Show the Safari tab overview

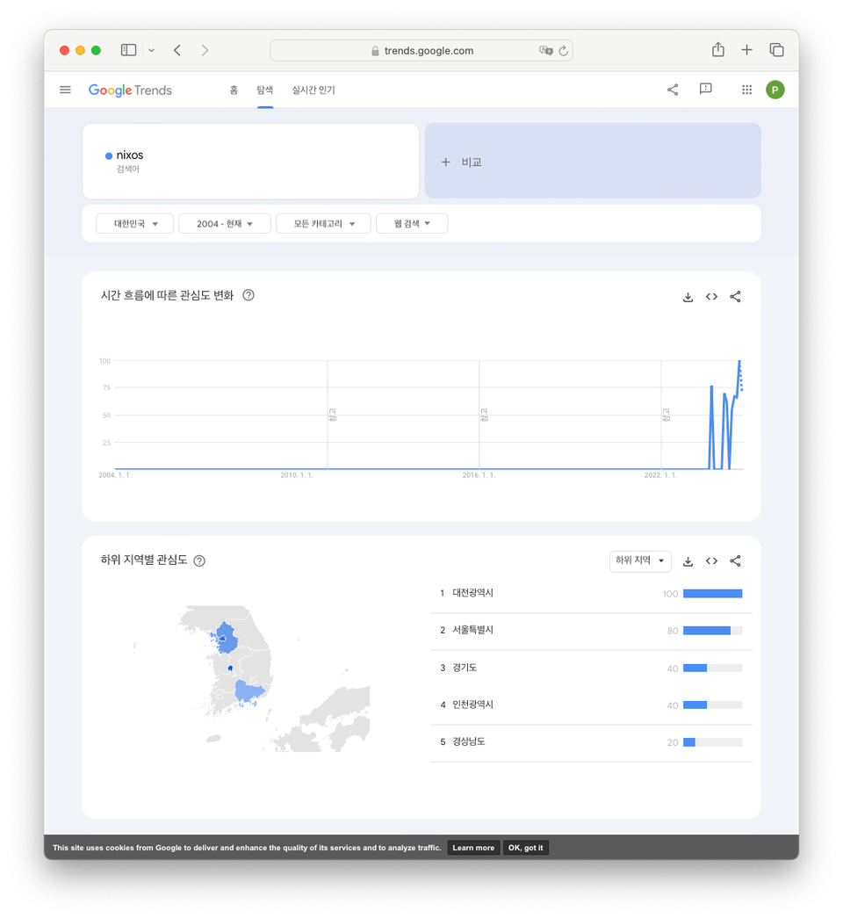pos(776,50)
